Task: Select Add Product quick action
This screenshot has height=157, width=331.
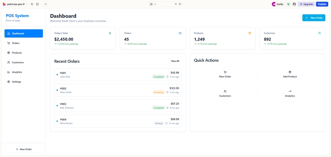Action: click(290, 74)
